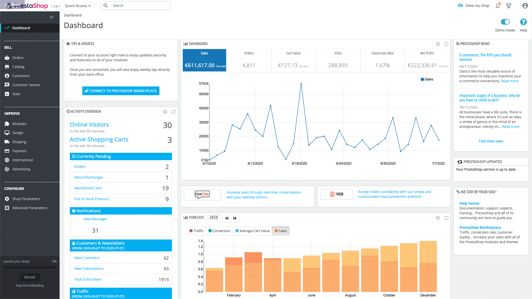Image resolution: width=532 pixels, height=299 pixels.
Task: Switch to the Orders metric tab
Action: 249,60
